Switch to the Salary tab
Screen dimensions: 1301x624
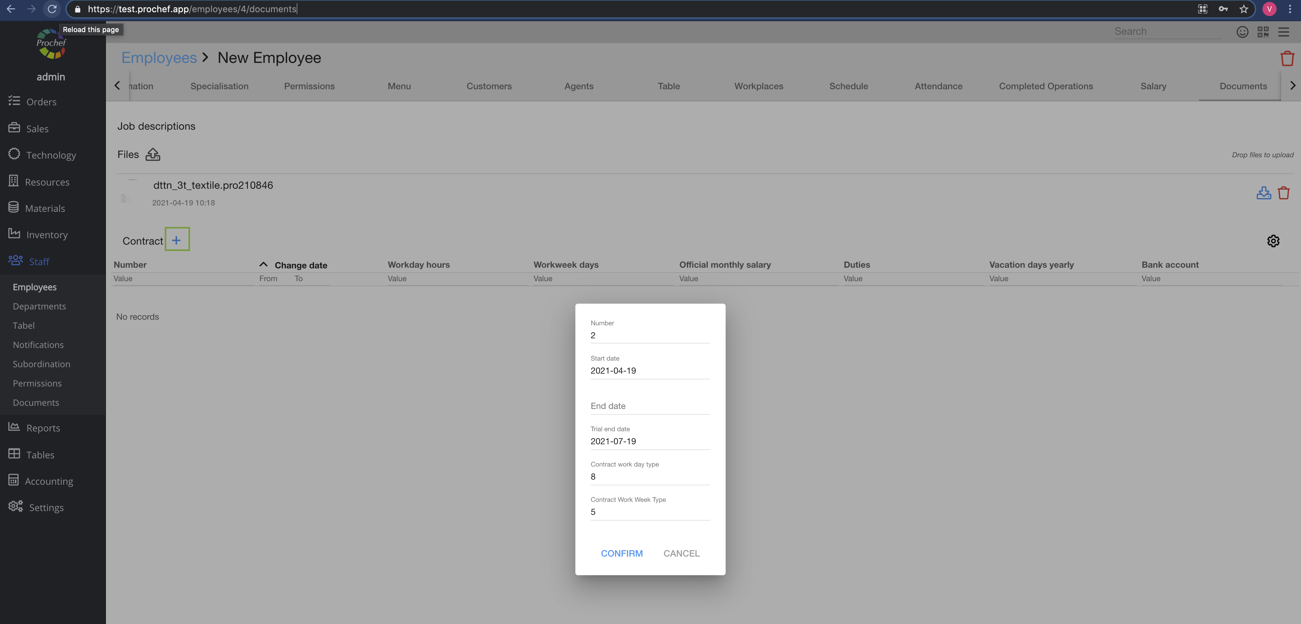tap(1153, 86)
